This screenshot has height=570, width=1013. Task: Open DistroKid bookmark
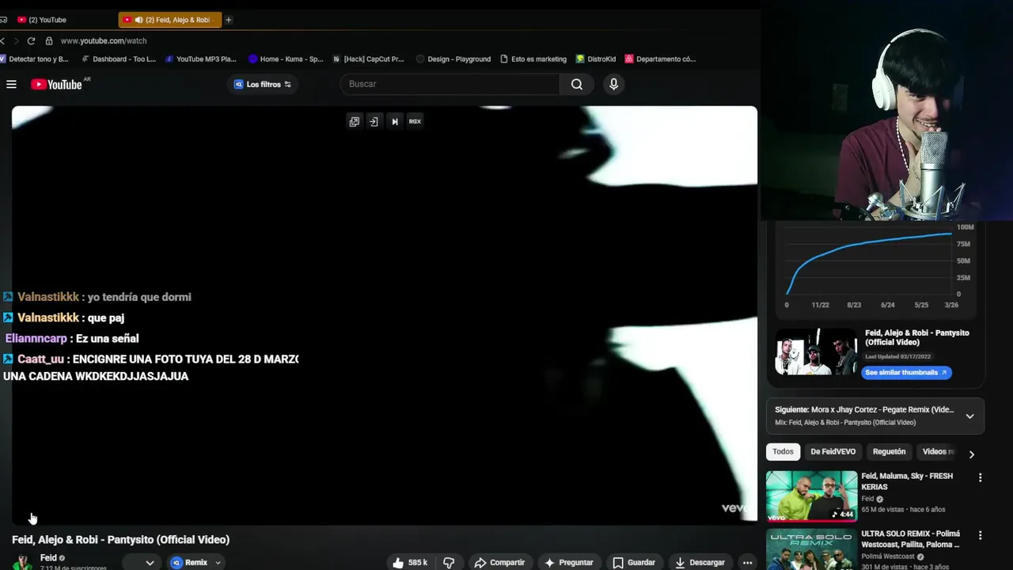pos(596,59)
